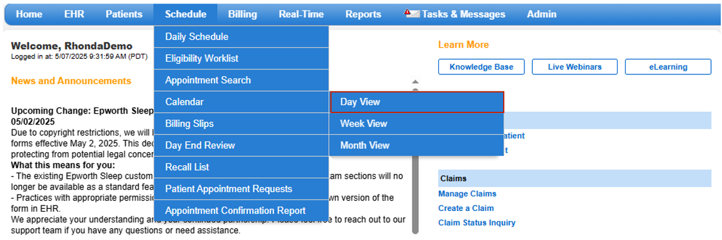Select Appointment Confirmation Report

click(x=241, y=210)
